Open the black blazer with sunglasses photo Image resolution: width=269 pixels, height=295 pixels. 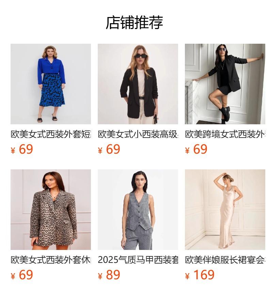point(138,84)
